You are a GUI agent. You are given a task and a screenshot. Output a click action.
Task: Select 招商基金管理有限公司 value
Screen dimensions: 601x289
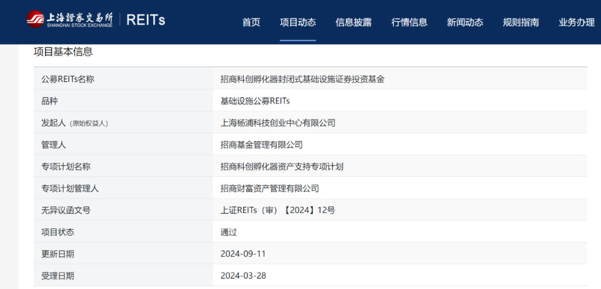(262, 145)
